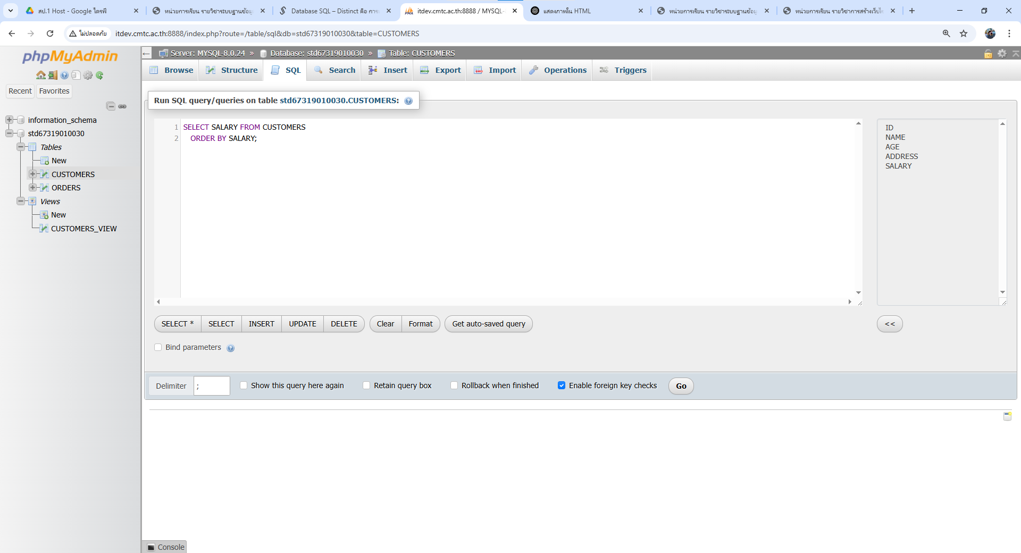The height and width of the screenshot is (553, 1021).
Task: Collapse all navigation tree items
Action: [x=111, y=106]
